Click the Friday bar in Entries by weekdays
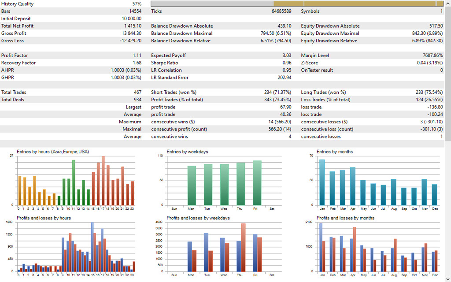This screenshot has height=282, width=451. 257,182
